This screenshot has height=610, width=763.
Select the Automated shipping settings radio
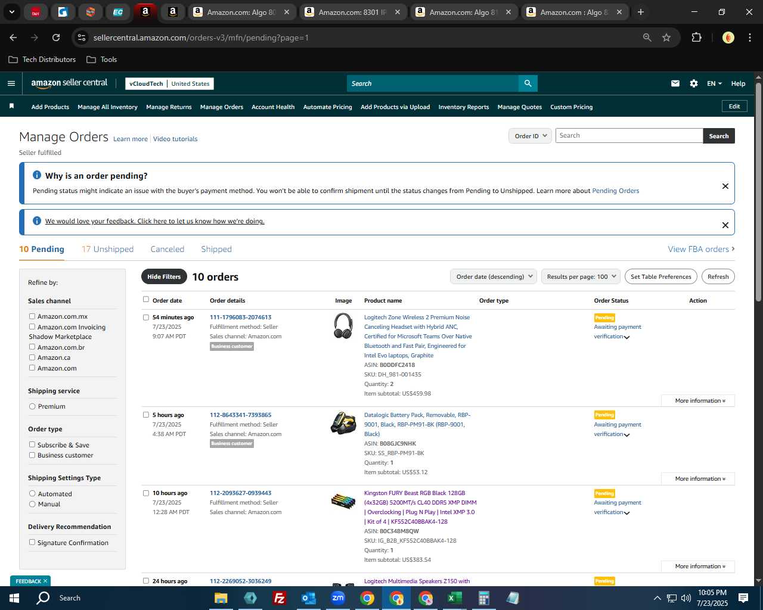tap(32, 493)
